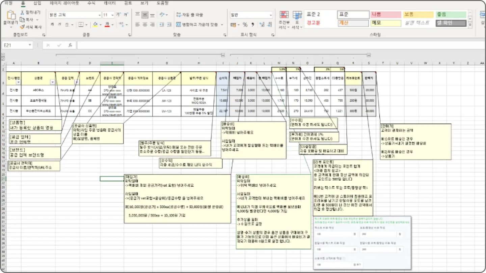Viewport: 486px width, 273px height.
Task: Open filter dropdown in 공급 업체 header
Action: pos(77,82)
